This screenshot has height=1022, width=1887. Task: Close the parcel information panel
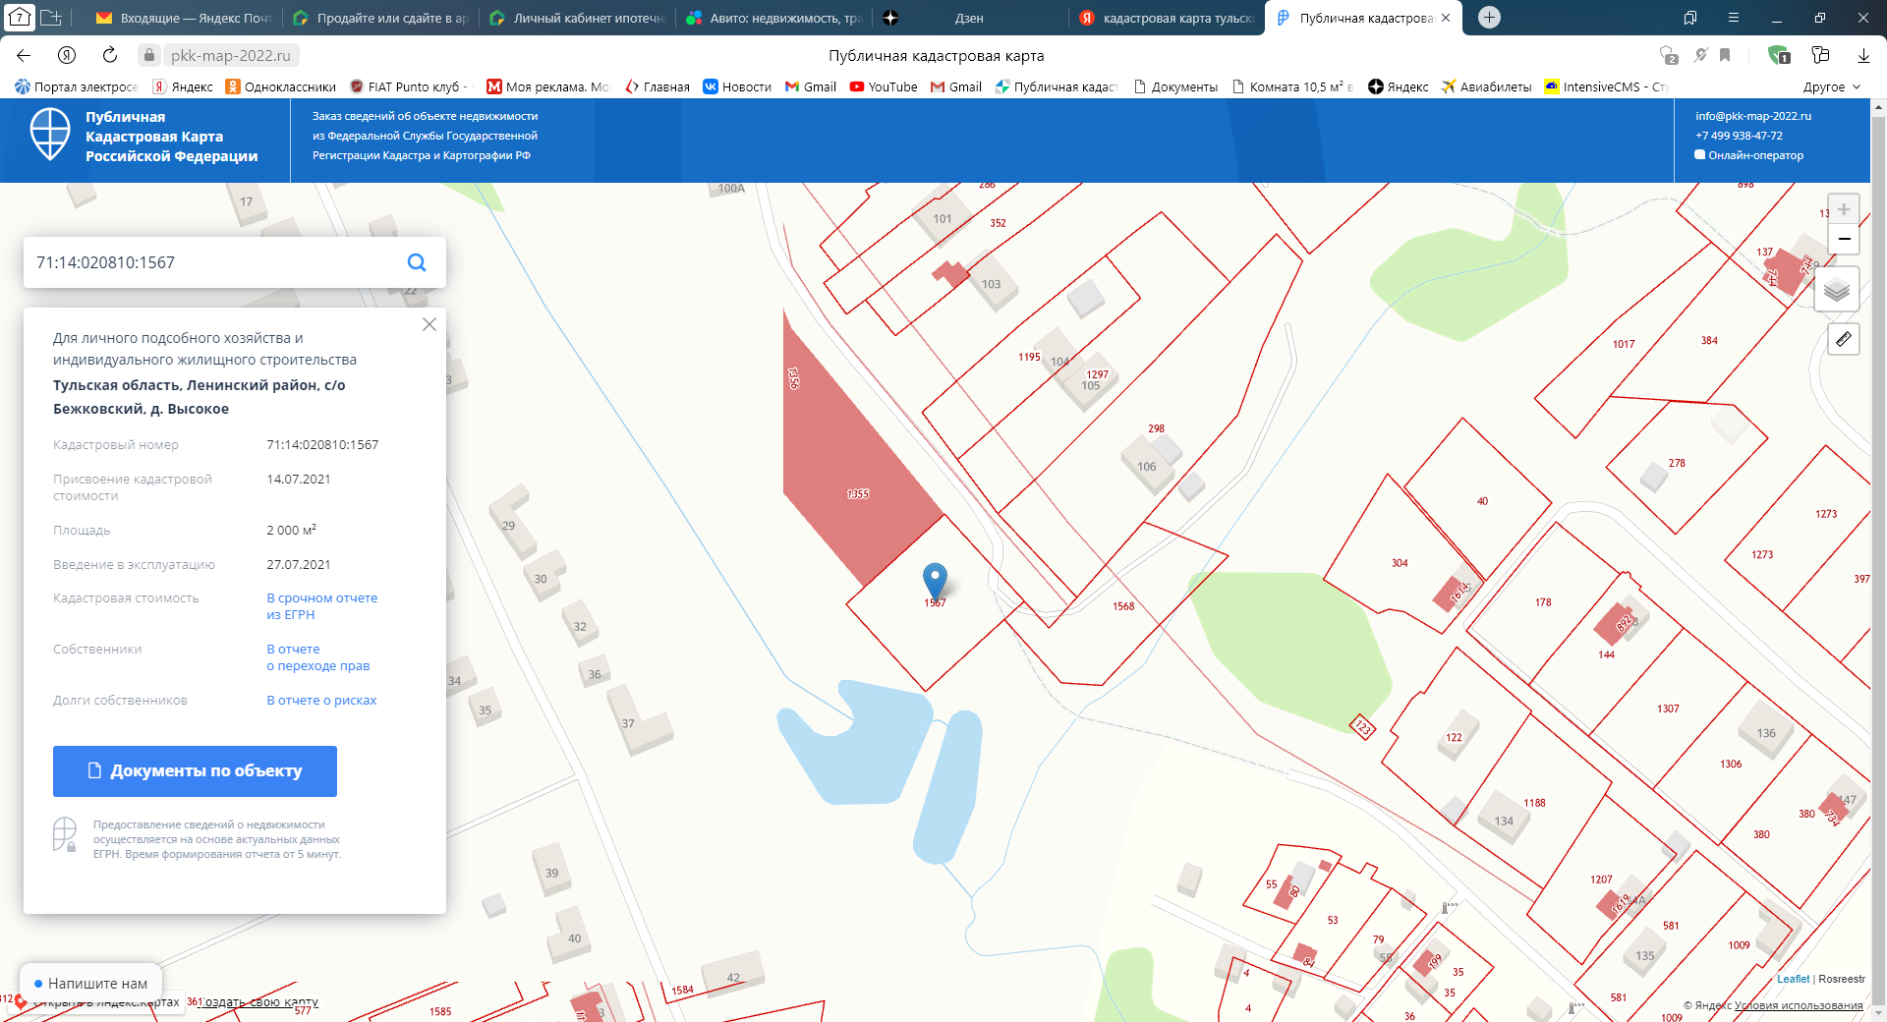[429, 324]
